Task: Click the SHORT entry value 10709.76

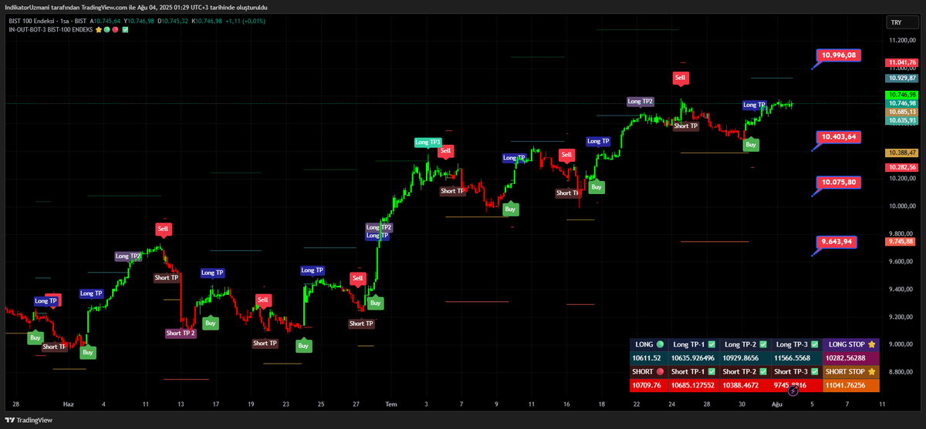Action: pyautogui.click(x=647, y=386)
